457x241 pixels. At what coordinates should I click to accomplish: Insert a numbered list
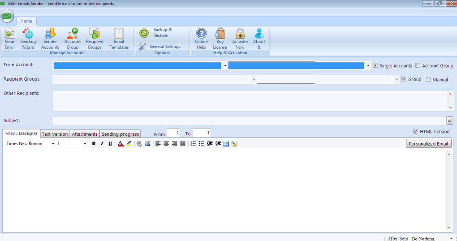point(193,143)
